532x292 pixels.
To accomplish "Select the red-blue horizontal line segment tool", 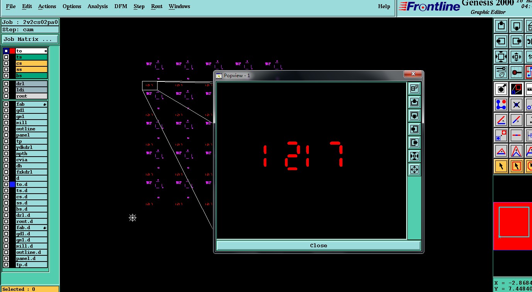I will 517,135.
